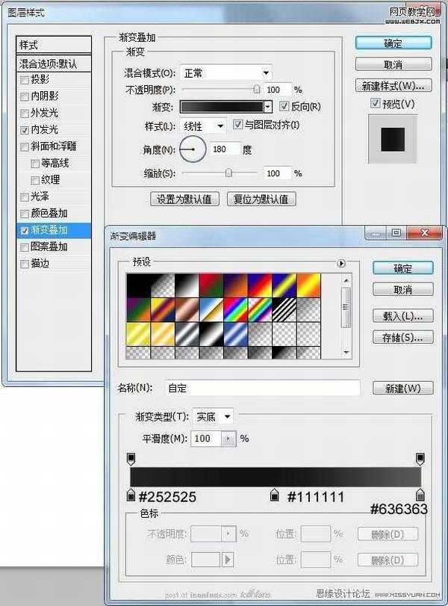Pick the diagonal stripes gradient preset
This screenshot has height=606, width=448.
[x=284, y=309]
